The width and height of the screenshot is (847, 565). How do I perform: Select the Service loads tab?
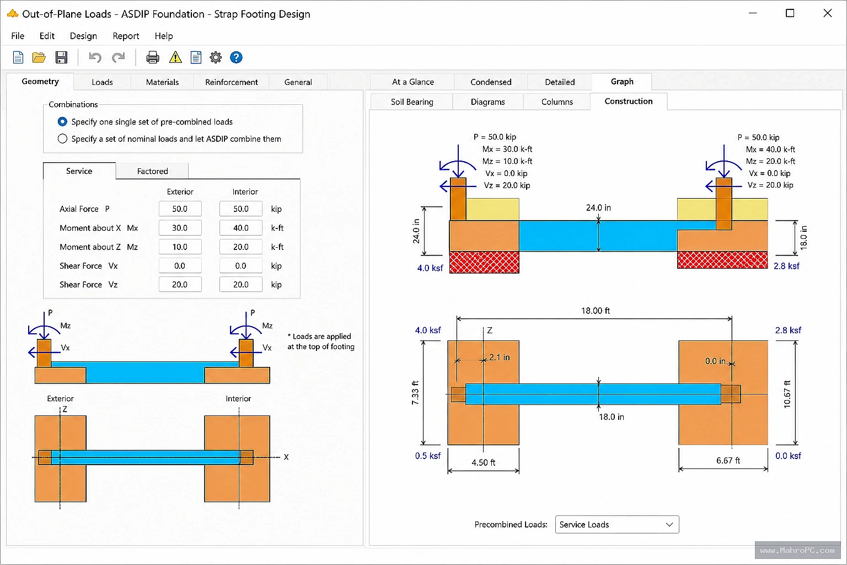pos(79,171)
